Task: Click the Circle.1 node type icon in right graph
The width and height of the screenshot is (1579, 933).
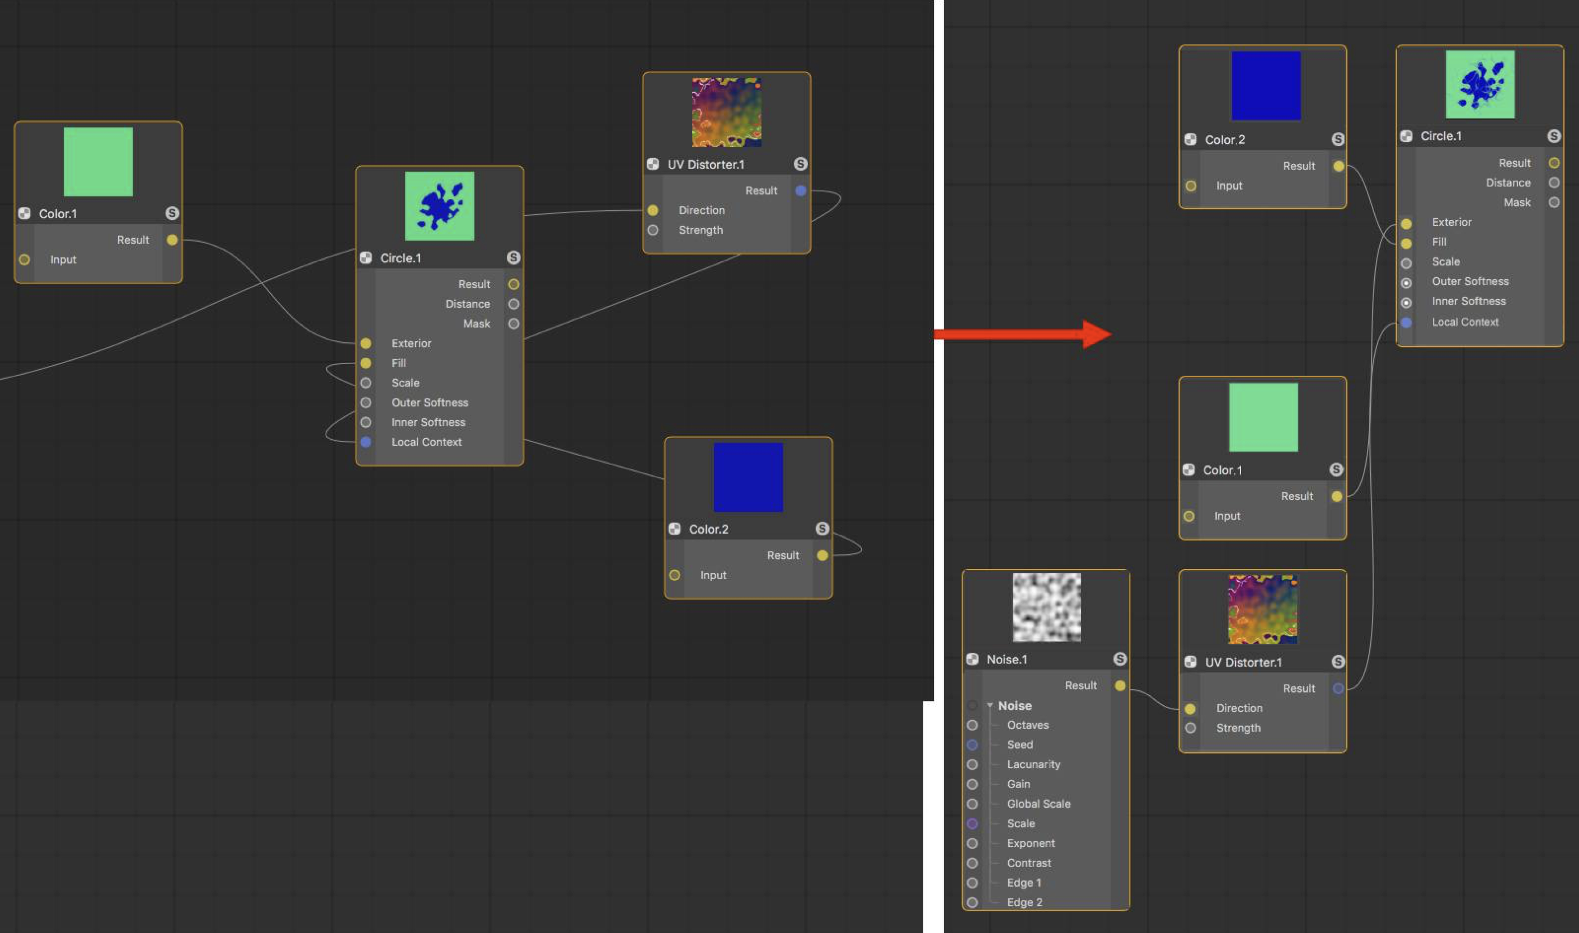Action: tap(1406, 136)
